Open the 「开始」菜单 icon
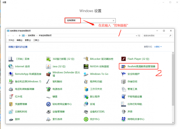 coord(11,59)
